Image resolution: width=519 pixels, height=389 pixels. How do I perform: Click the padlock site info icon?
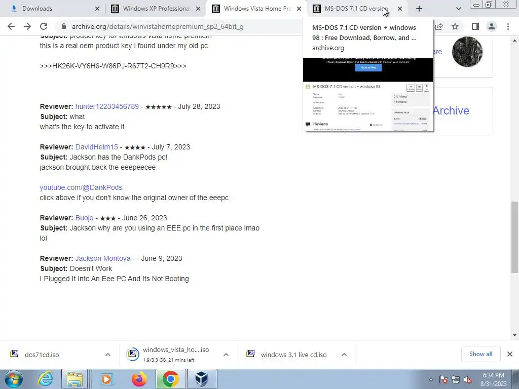(64, 26)
